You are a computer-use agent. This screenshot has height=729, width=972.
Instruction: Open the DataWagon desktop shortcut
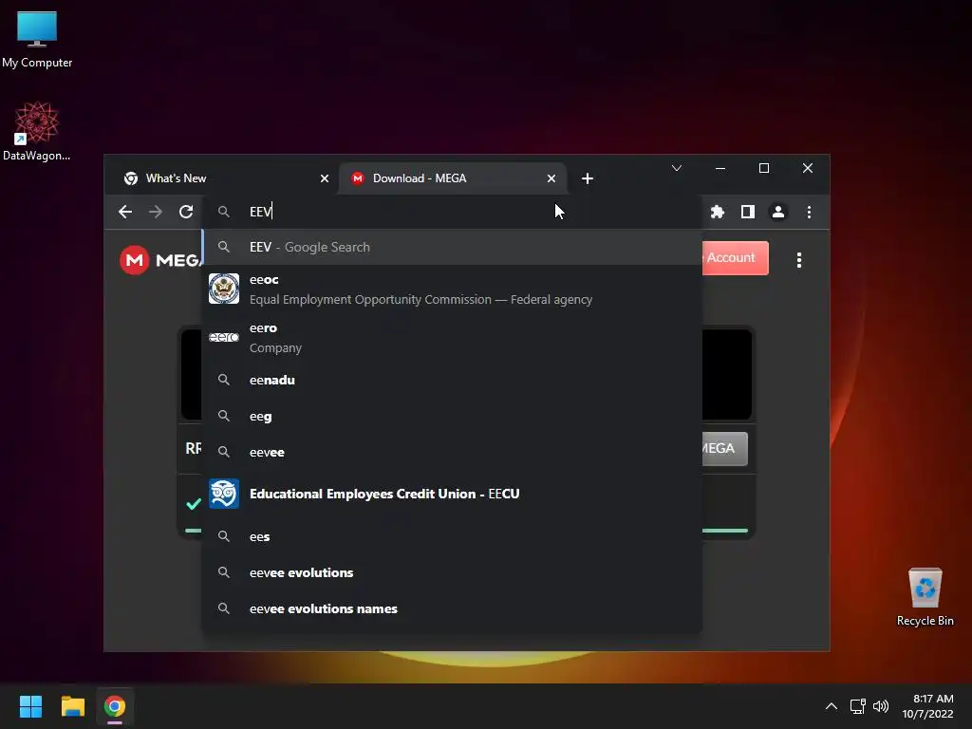[x=37, y=131]
